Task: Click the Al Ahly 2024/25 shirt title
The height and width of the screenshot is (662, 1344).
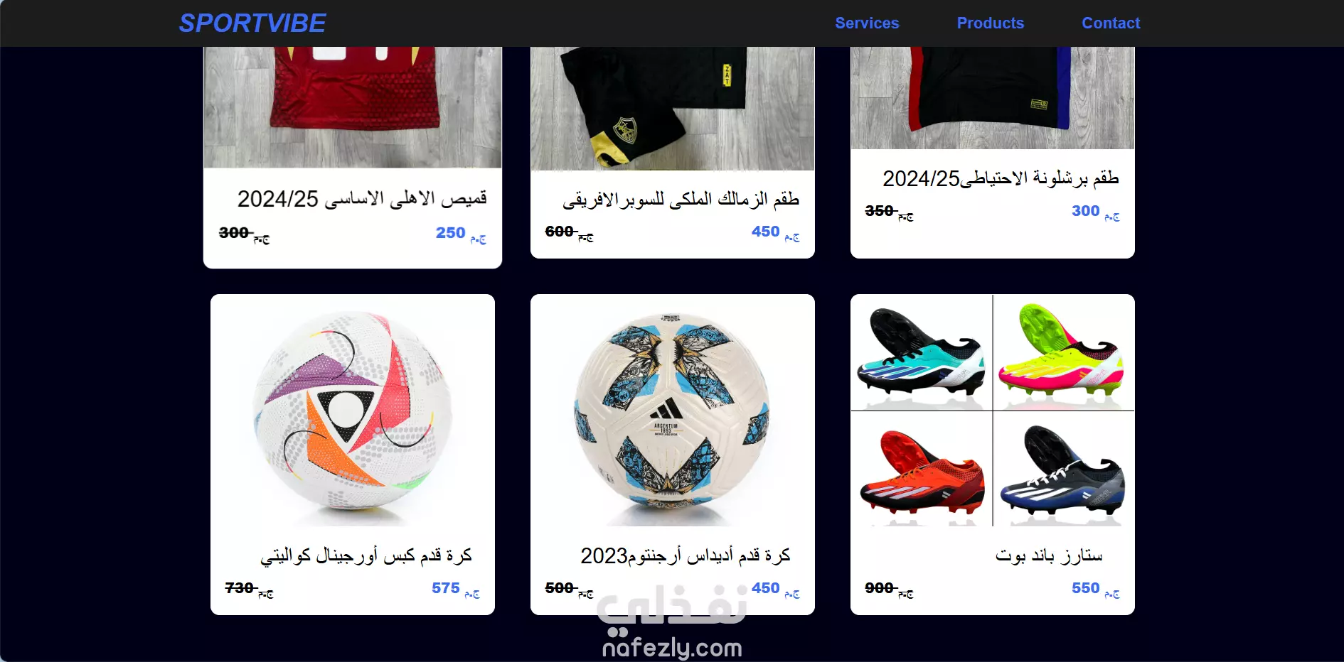Action: click(x=362, y=199)
